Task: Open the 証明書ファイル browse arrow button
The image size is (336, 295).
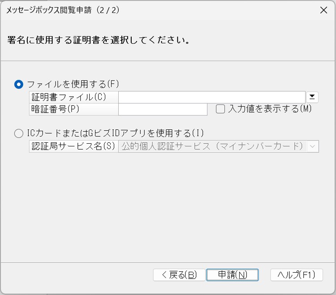Action: point(312,97)
